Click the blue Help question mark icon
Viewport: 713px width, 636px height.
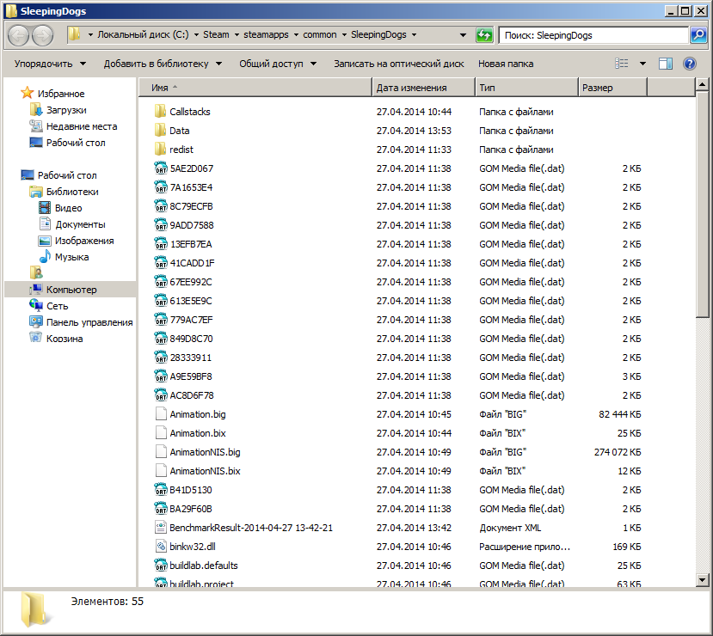pyautogui.click(x=690, y=64)
